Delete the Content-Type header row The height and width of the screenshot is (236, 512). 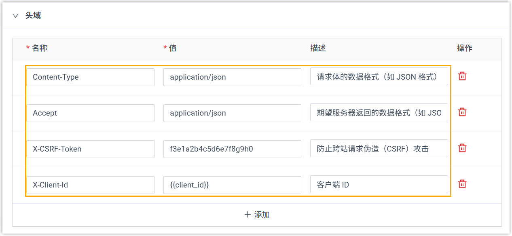[x=462, y=76]
